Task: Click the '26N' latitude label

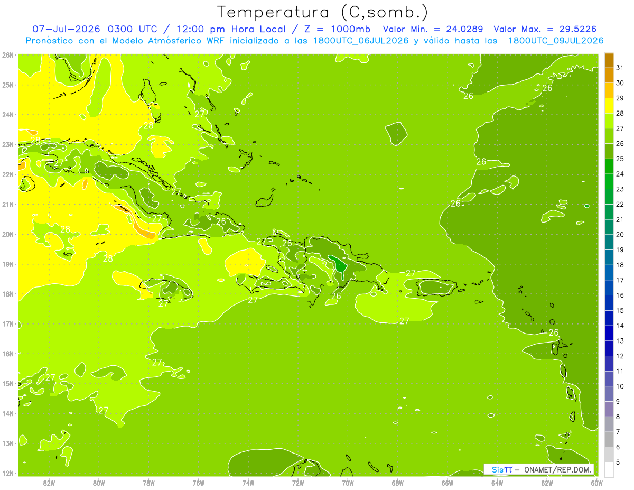Action: [x=8, y=55]
